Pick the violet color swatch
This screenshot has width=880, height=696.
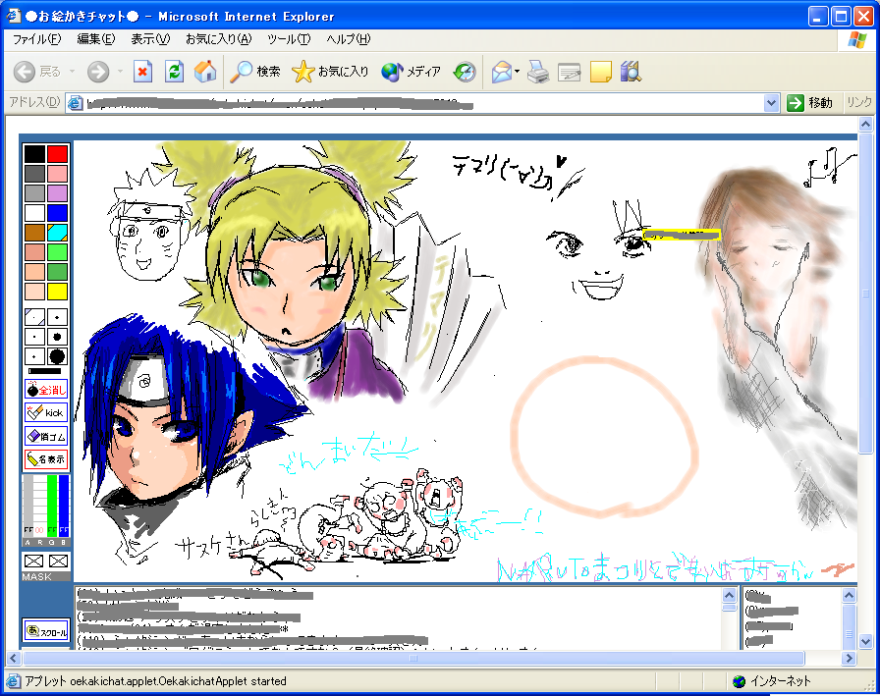pos(57,193)
